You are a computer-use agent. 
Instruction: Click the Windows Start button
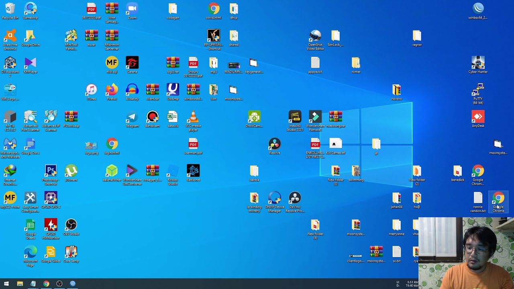point(6,284)
